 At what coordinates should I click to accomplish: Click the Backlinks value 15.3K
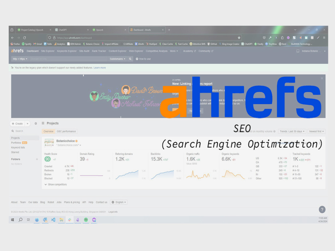(156, 159)
